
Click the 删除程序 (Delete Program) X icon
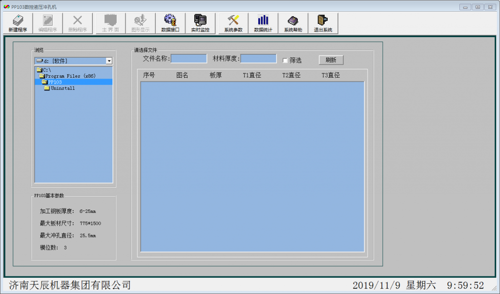coord(77,23)
